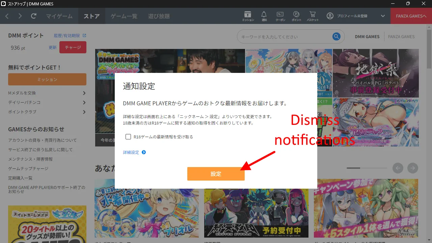This screenshot has height=243, width=432.
Task: Reload the page with the refresh icon
Action: click(x=34, y=16)
